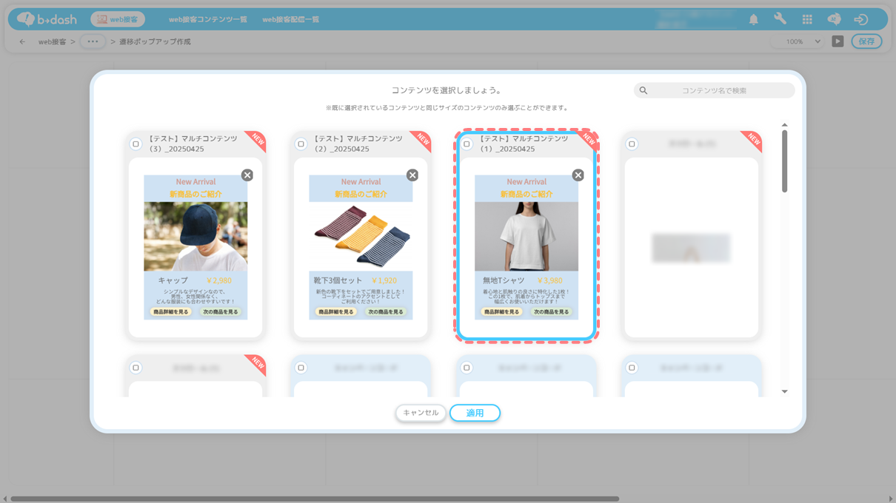Select the web接客 tab in header
This screenshot has width=896, height=503.
(x=118, y=19)
